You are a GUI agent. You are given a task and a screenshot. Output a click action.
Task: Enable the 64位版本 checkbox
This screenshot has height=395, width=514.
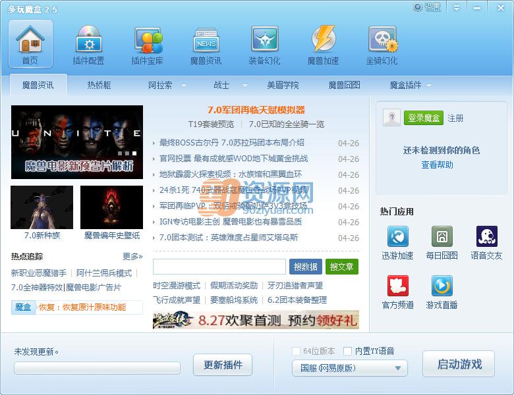pyautogui.click(x=296, y=351)
